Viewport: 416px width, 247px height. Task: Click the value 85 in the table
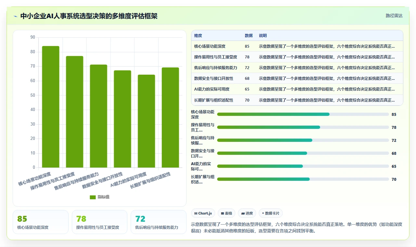point(247,46)
